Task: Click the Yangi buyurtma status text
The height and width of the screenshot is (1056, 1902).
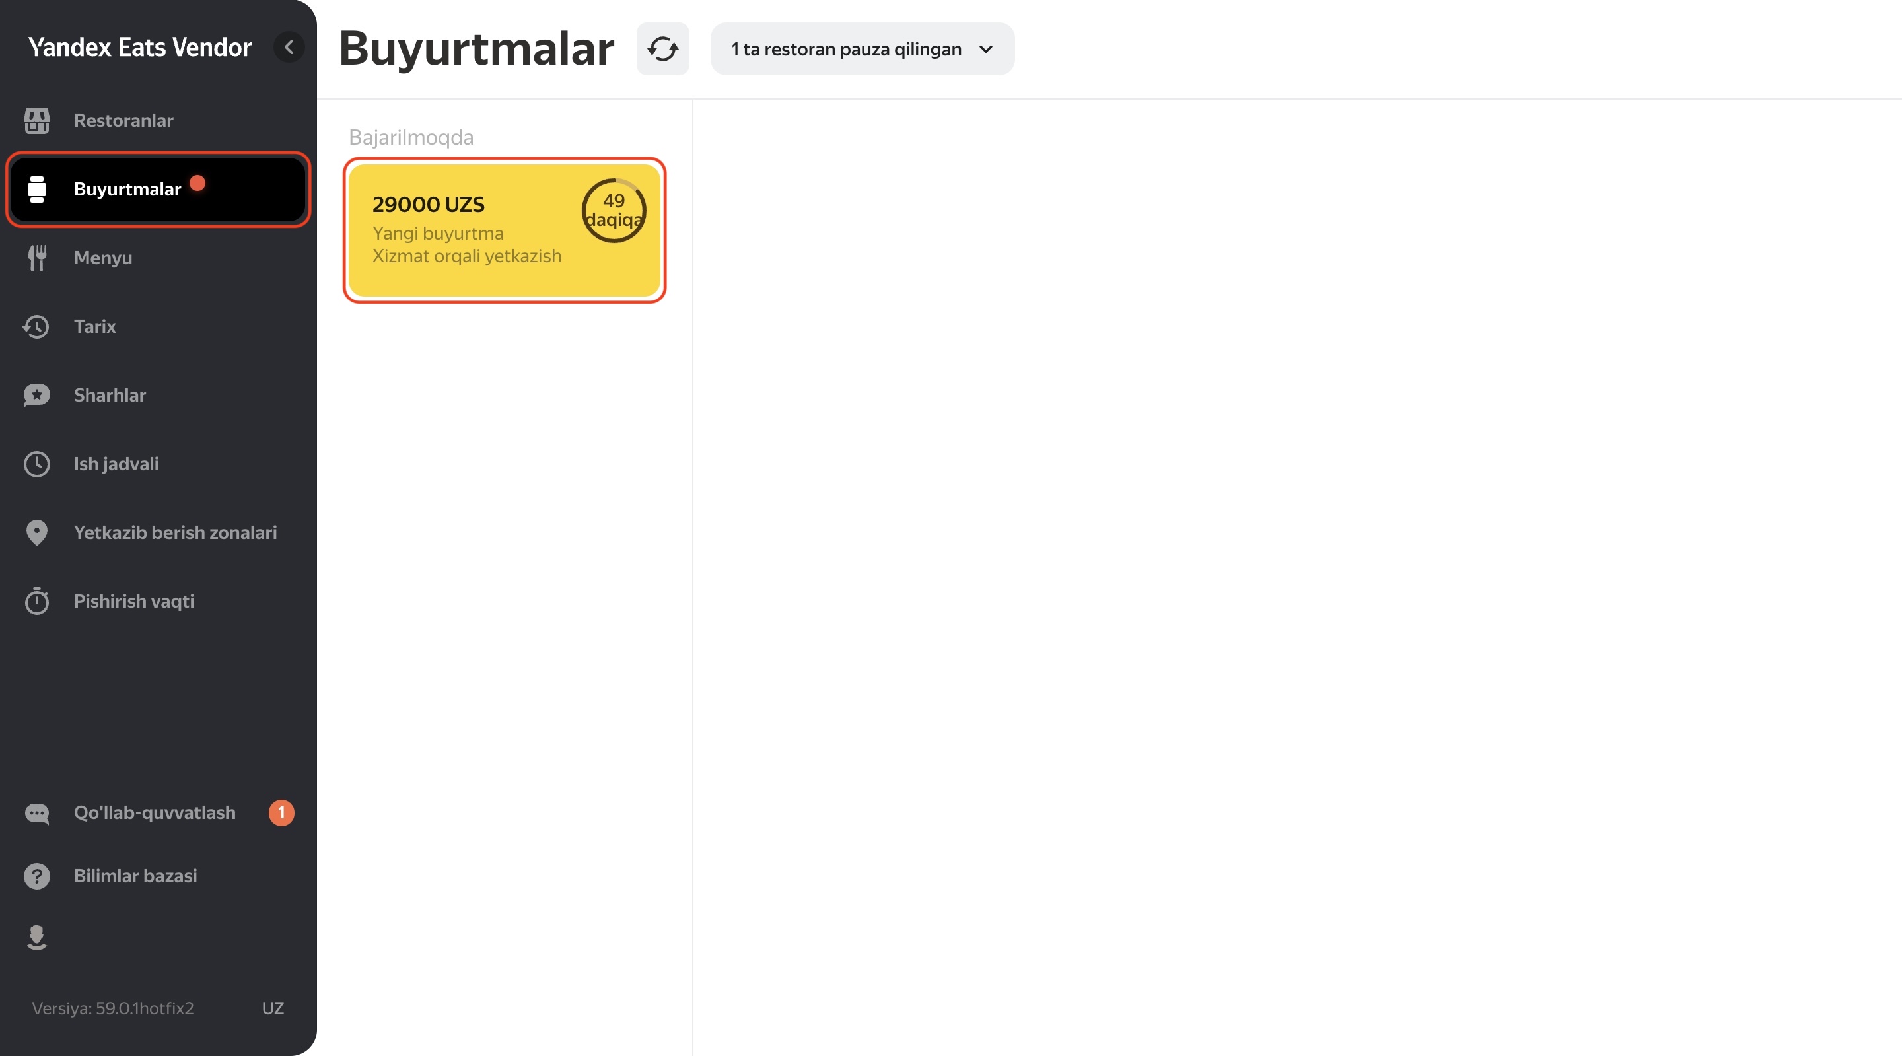Action: tap(438, 233)
